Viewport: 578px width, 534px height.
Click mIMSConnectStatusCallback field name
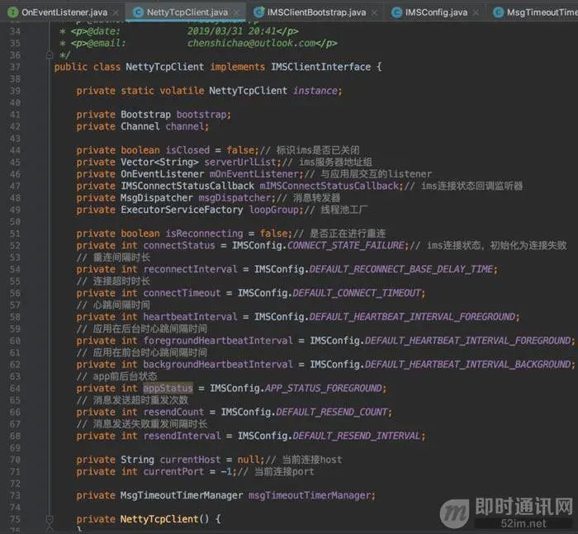pos(329,186)
